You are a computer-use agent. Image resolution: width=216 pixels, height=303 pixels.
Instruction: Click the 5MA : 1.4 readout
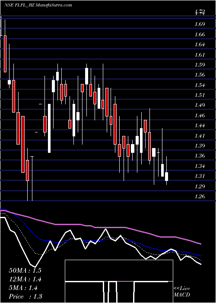click(23, 288)
